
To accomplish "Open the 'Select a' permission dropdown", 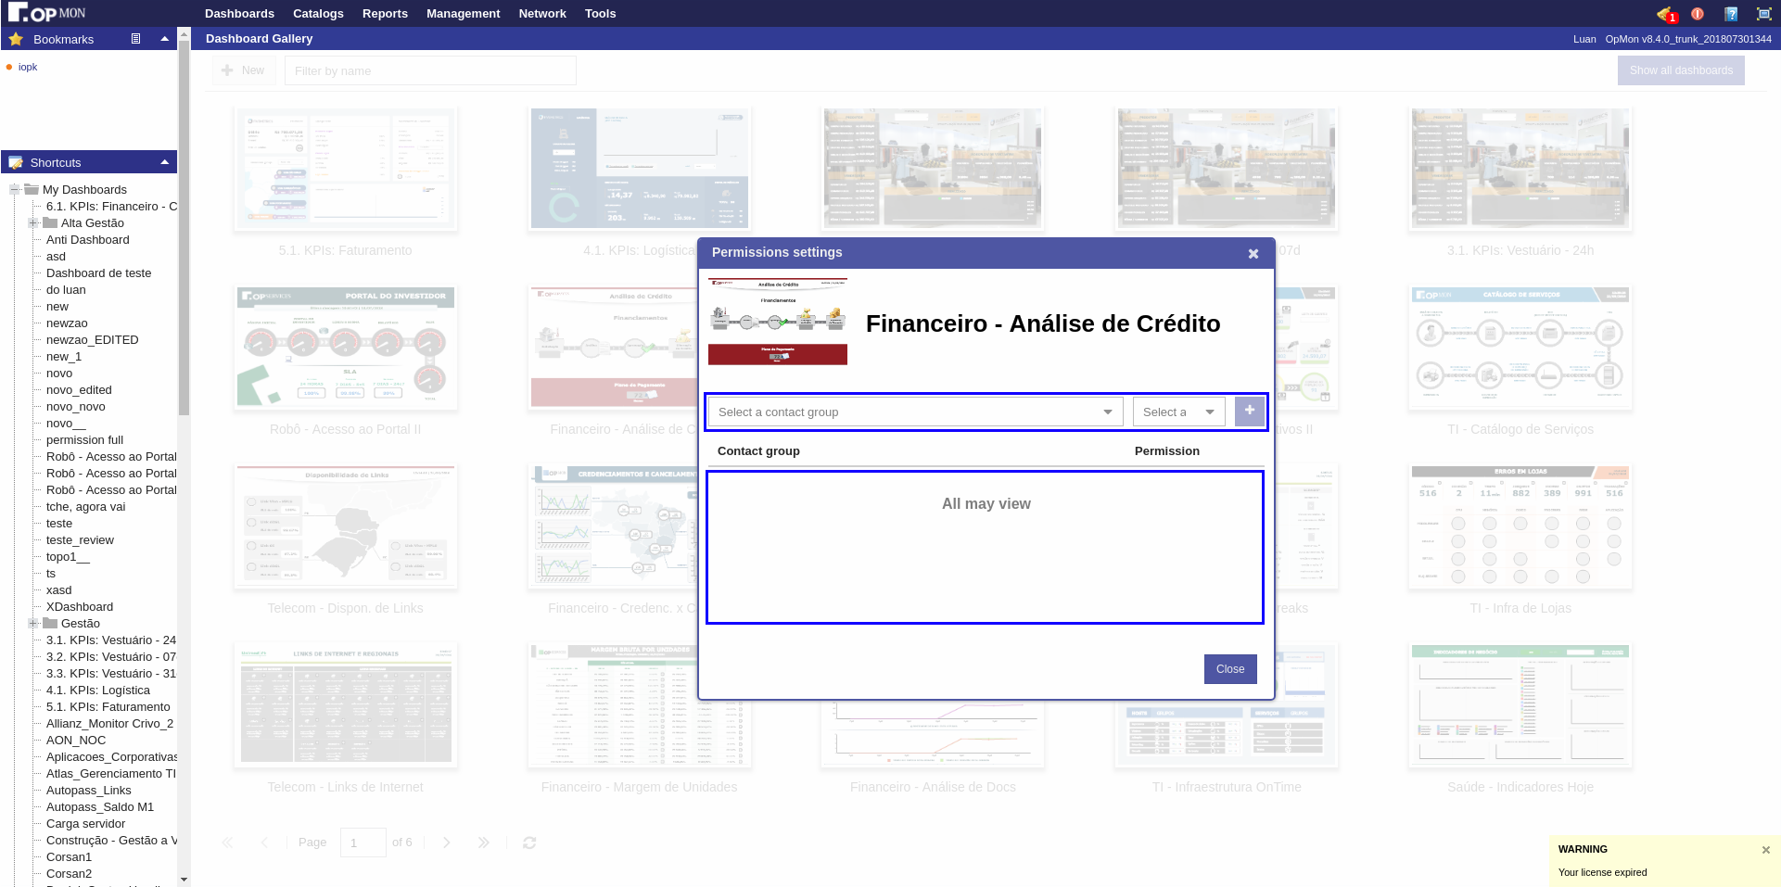I will tap(1178, 412).
